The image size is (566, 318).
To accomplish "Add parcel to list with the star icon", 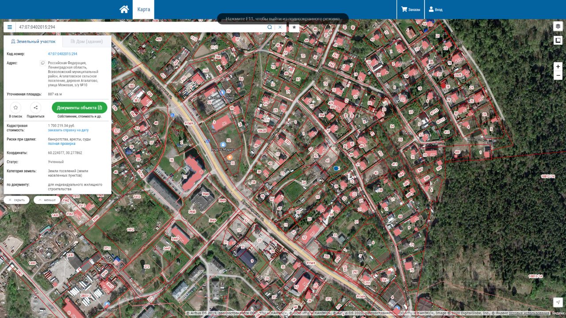I will pyautogui.click(x=15, y=107).
